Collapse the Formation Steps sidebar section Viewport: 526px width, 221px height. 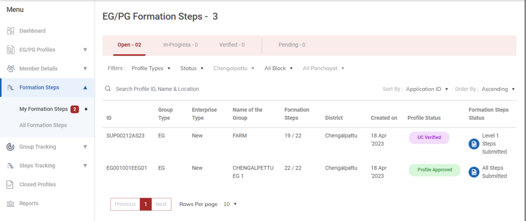point(85,87)
